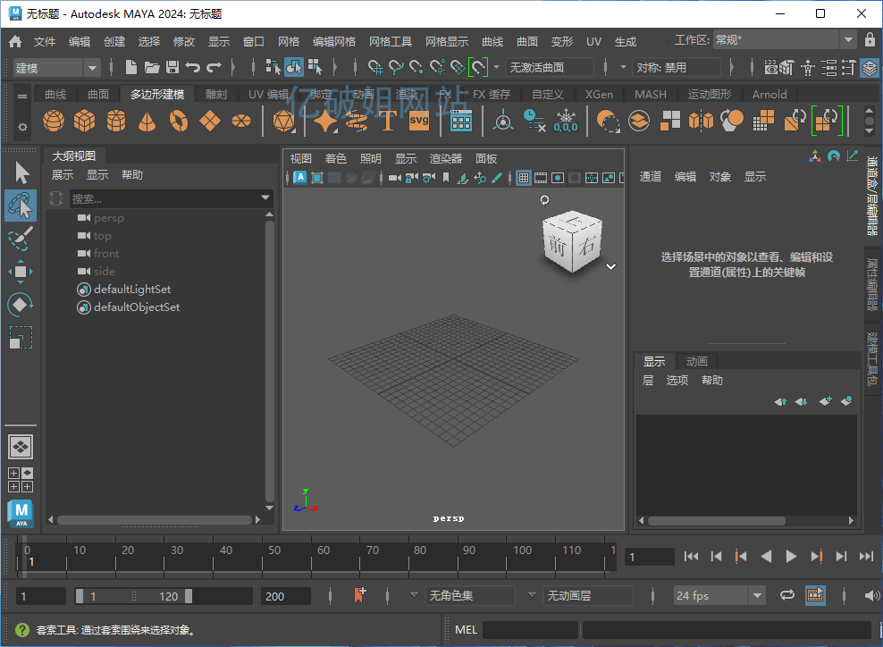Select the Paint Selection tool in toolbox
Image resolution: width=883 pixels, height=647 pixels.
20,238
